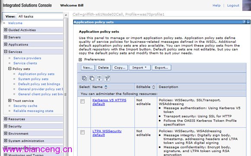Click the Export... button
Viewport: 251px width, 156px height.
pyautogui.click(x=161, y=67)
